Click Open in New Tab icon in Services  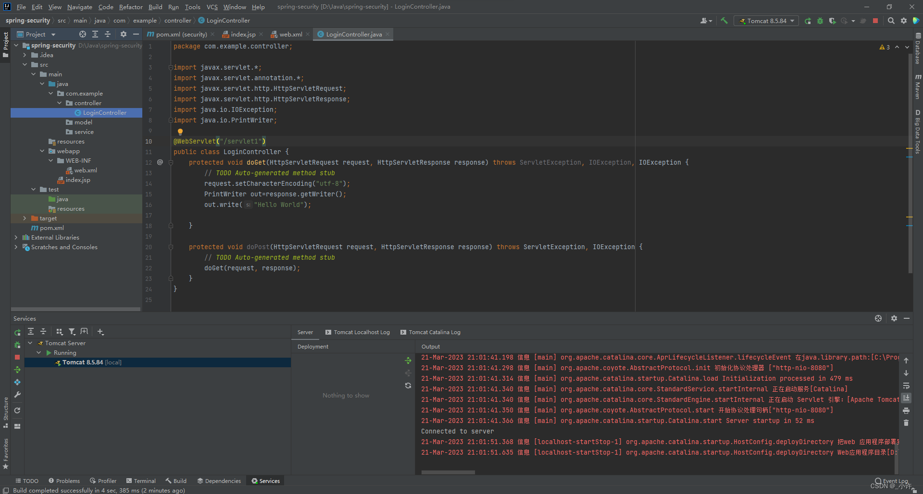click(84, 332)
